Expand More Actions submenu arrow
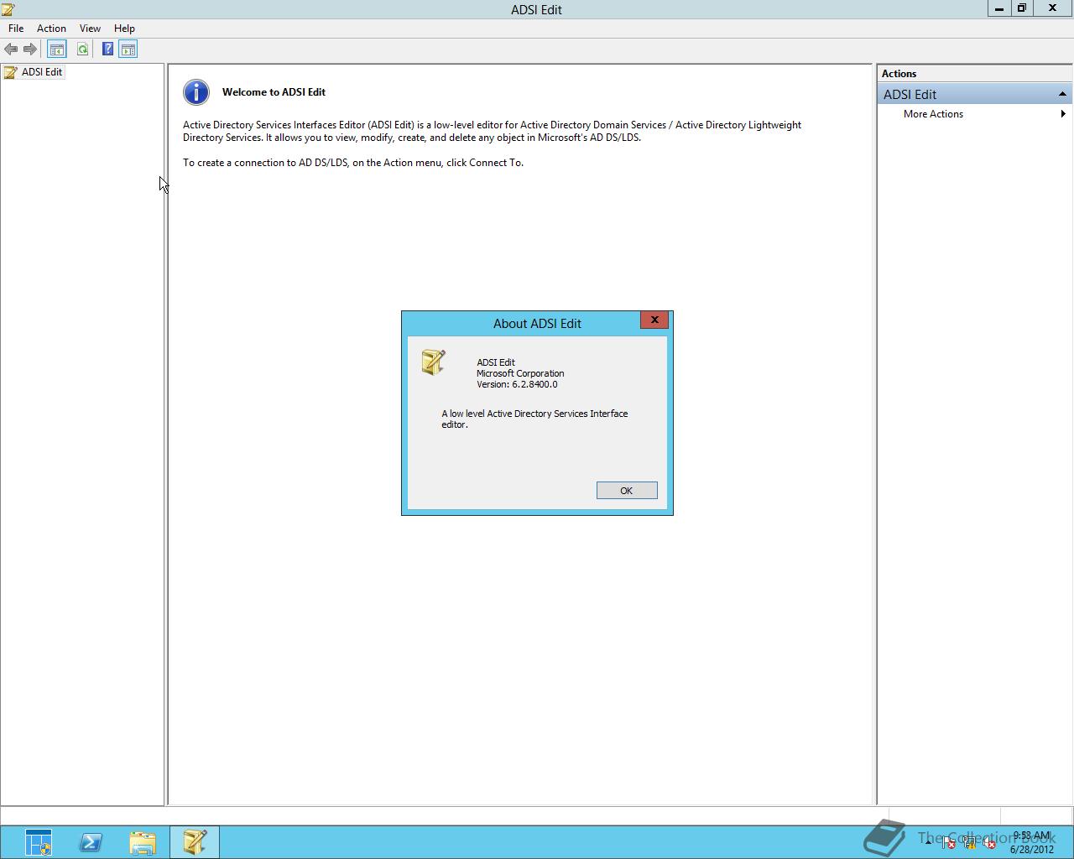Image resolution: width=1074 pixels, height=859 pixels. pos(1063,114)
